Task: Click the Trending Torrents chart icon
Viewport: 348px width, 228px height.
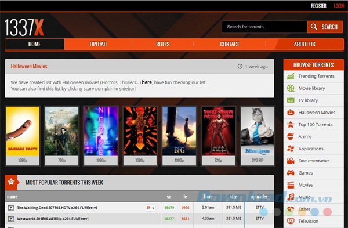Action: pyautogui.click(x=291, y=77)
